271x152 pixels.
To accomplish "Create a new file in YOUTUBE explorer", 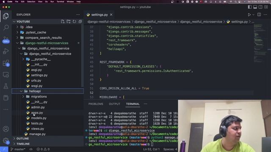I will (x=63, y=22).
